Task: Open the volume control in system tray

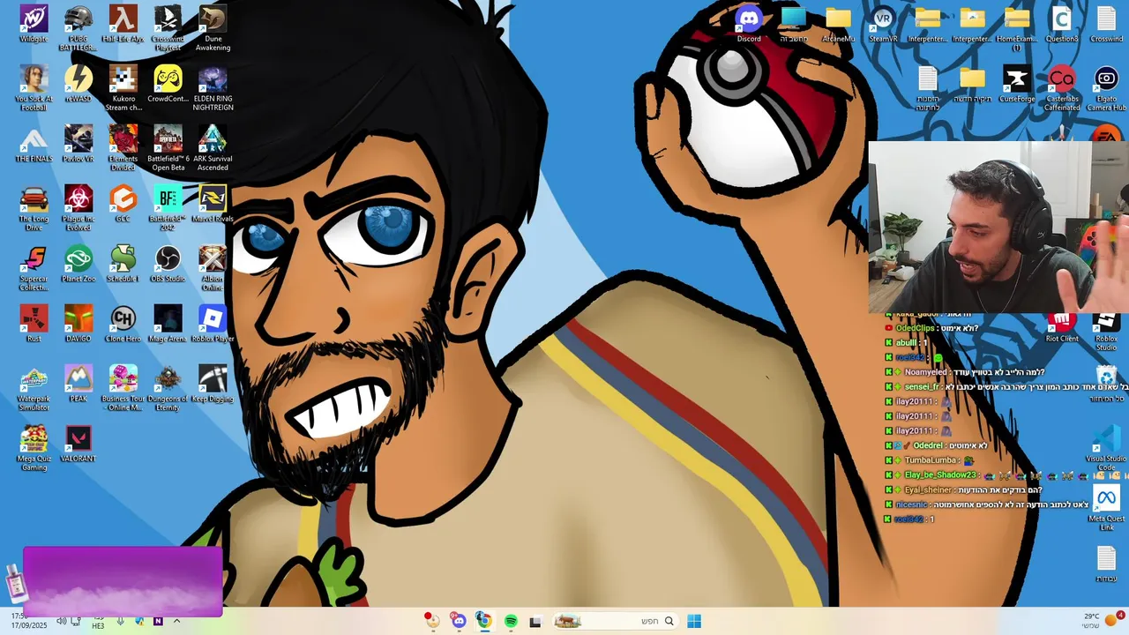Action: pyautogui.click(x=61, y=621)
